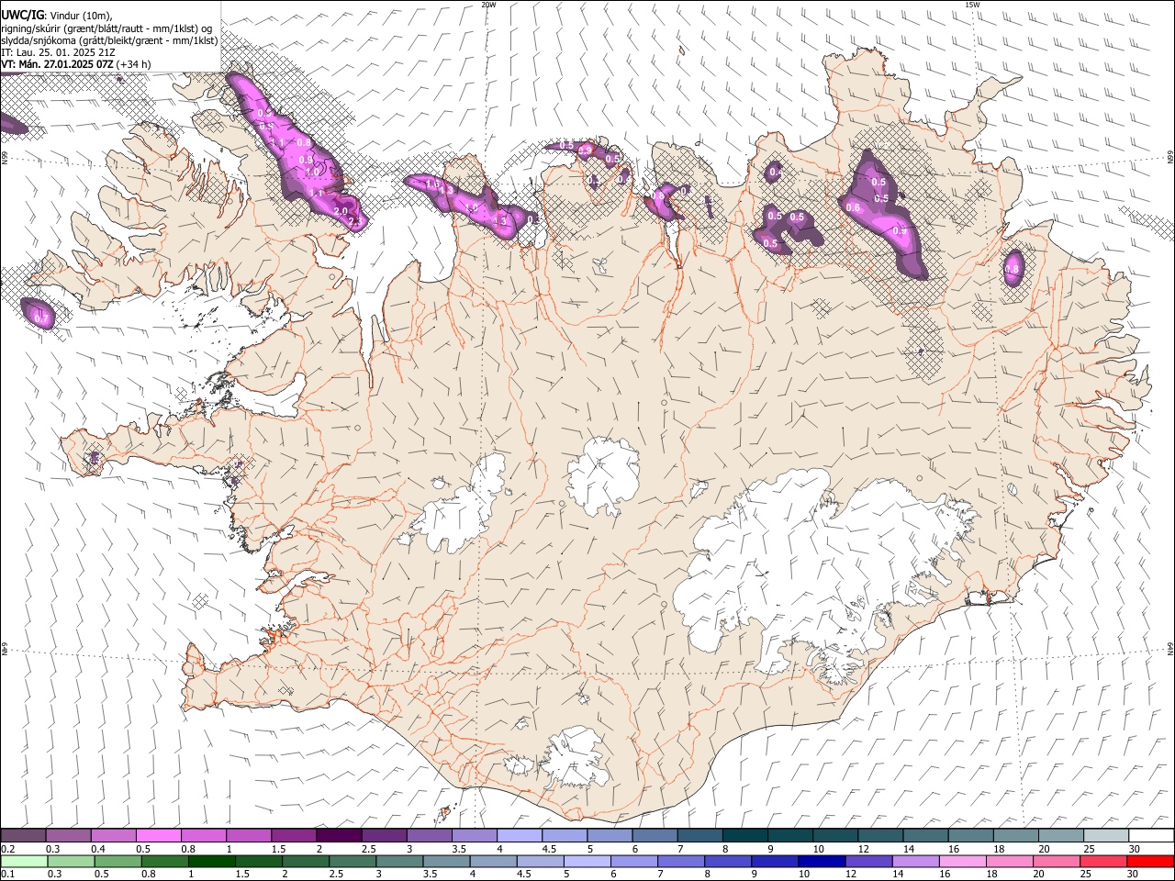The height and width of the screenshot is (881, 1175).
Task: Click the 'IT: Lau. 25. 01. 2025 21Z' line
Action: click(x=58, y=52)
